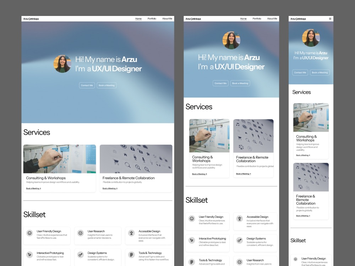Click Interactive Prototyping cursor icon in wide desktop mockup
The image size is (355, 266).
click(x=29, y=255)
